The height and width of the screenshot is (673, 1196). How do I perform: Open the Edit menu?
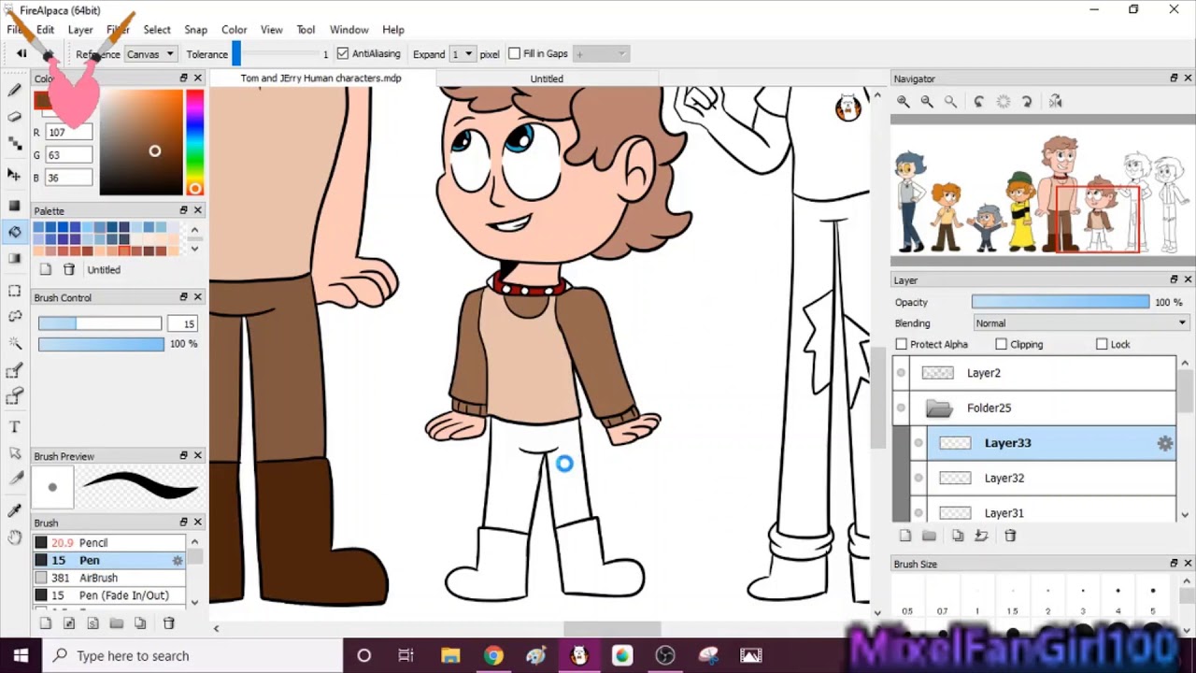[x=45, y=30]
